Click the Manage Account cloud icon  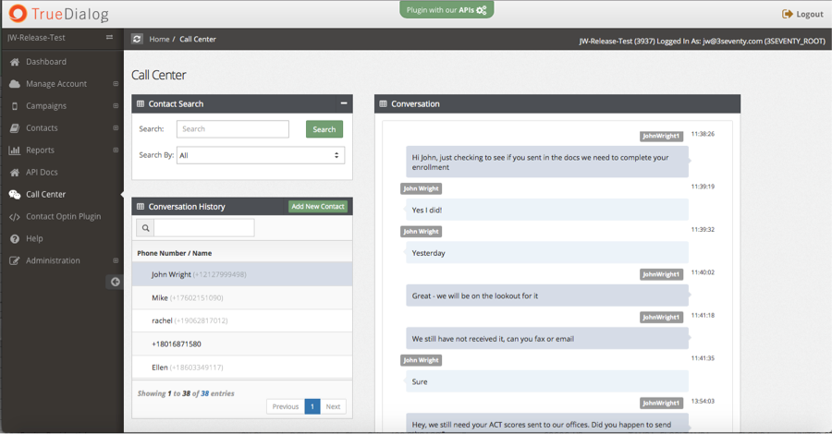pos(14,84)
